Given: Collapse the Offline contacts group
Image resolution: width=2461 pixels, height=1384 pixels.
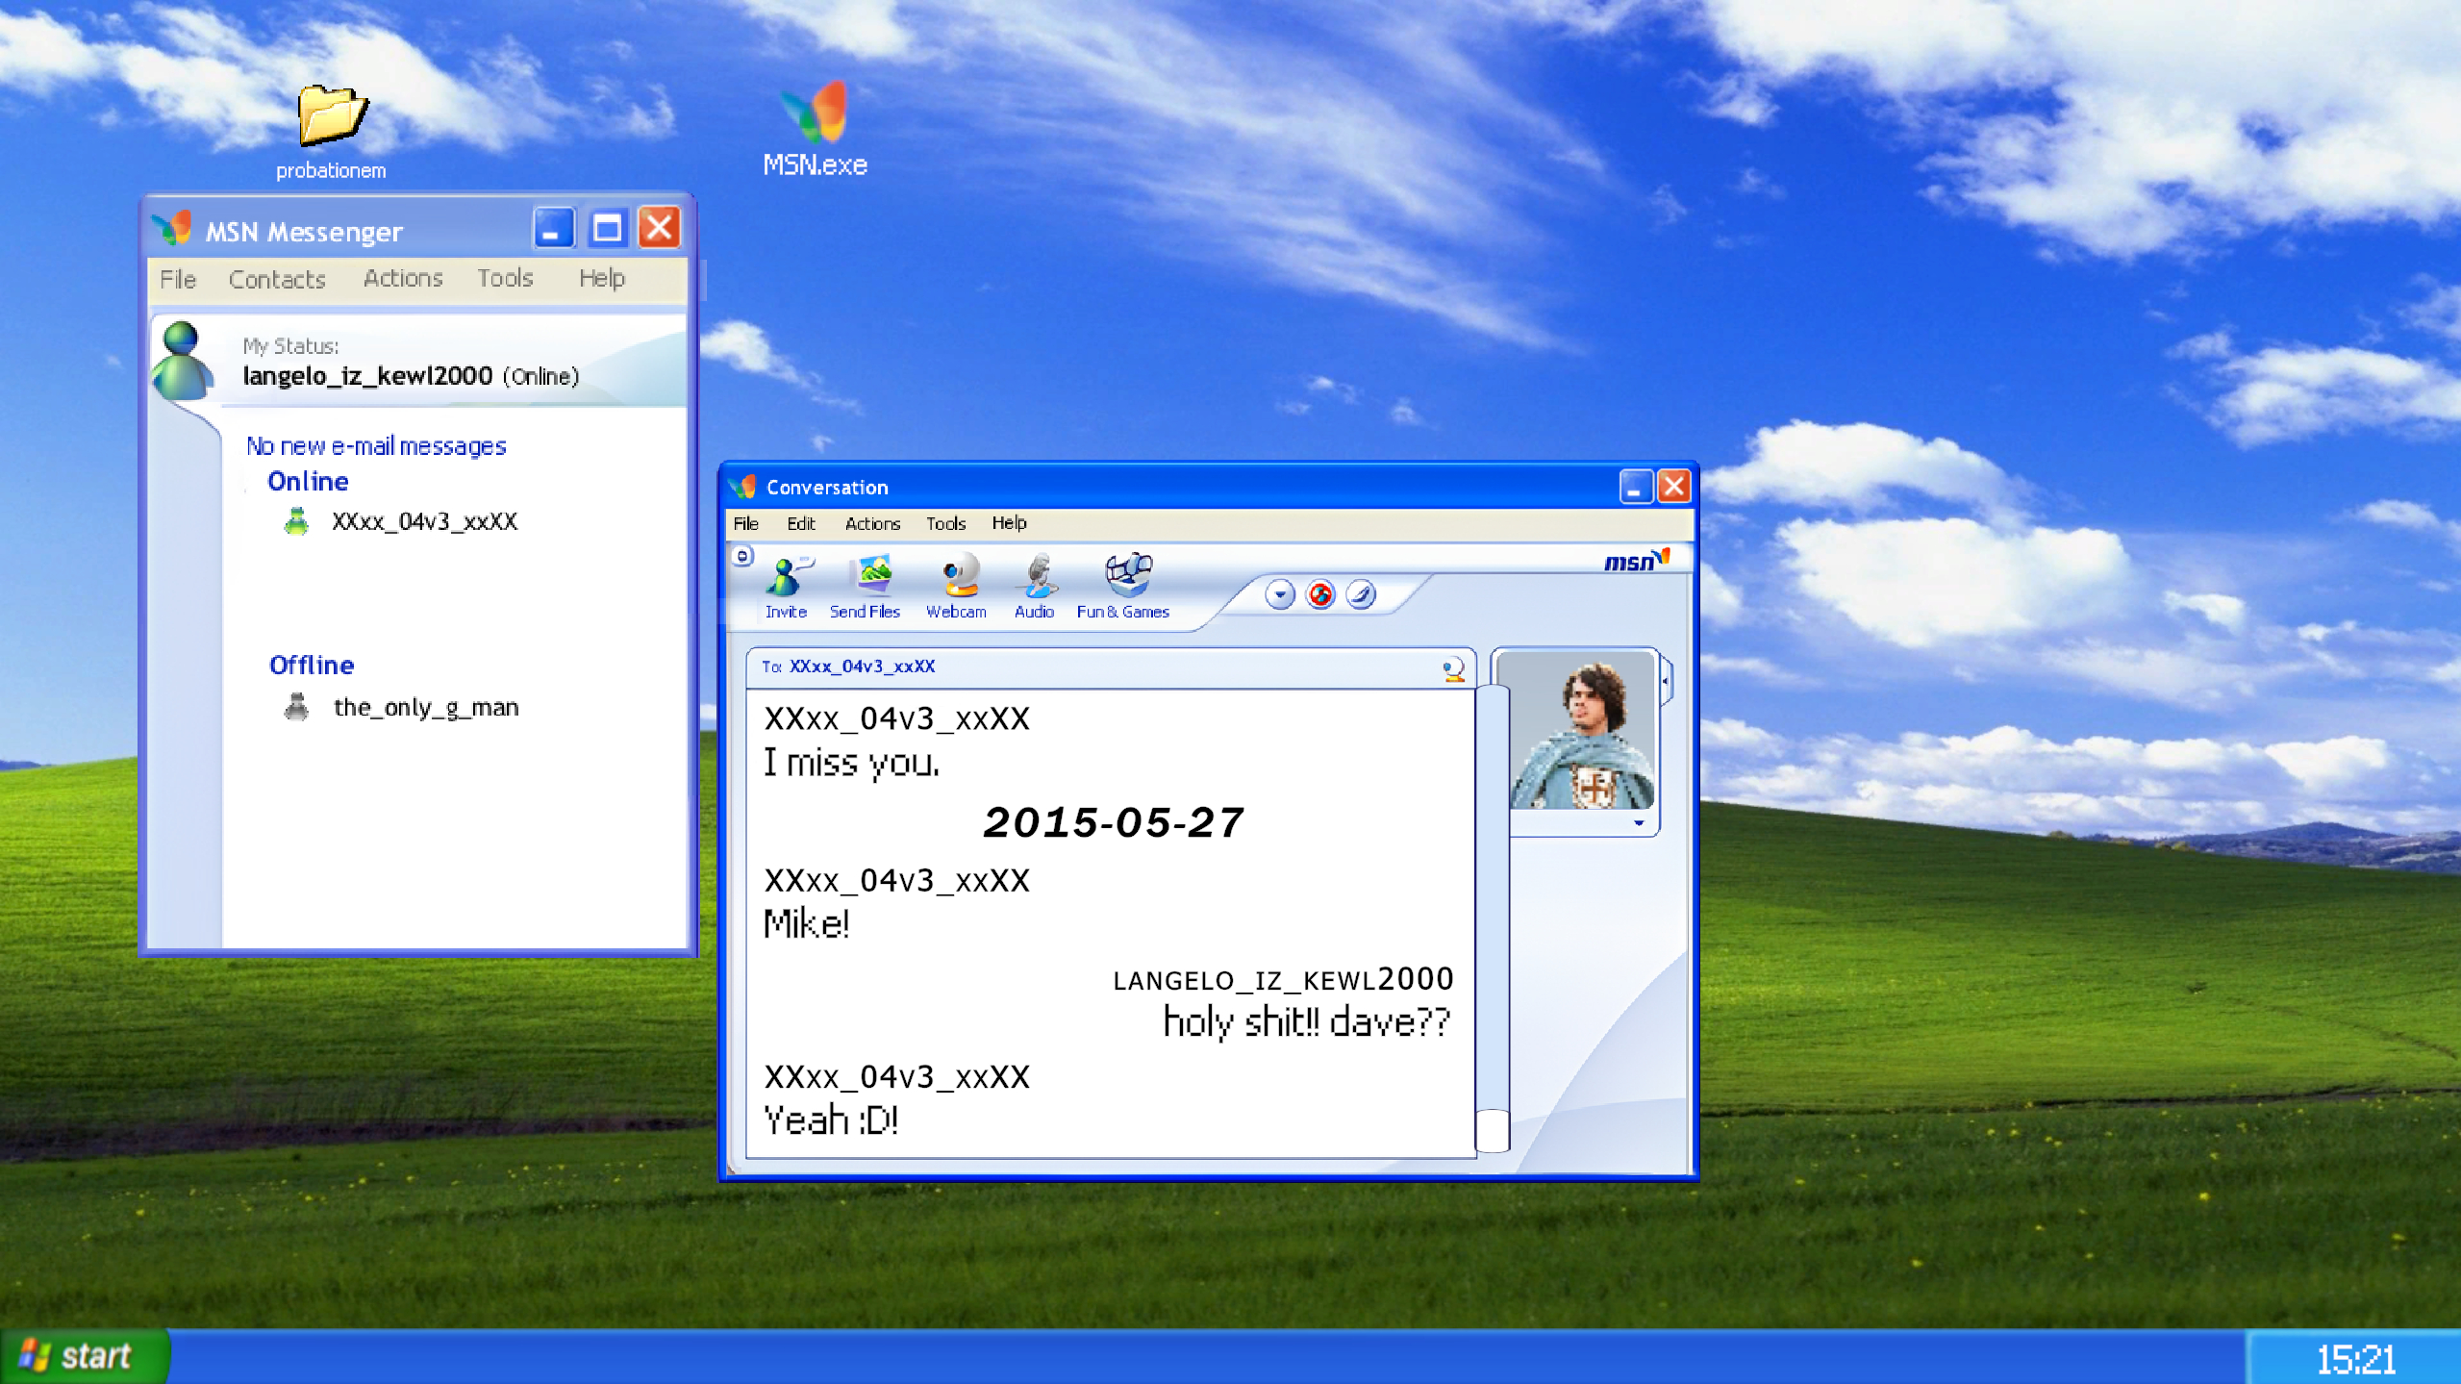Looking at the screenshot, I should click(312, 665).
